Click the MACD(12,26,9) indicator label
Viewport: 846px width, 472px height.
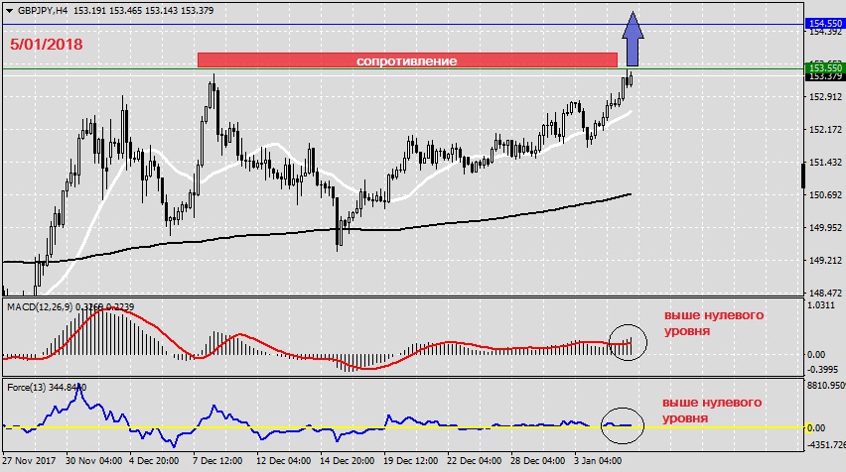point(40,305)
